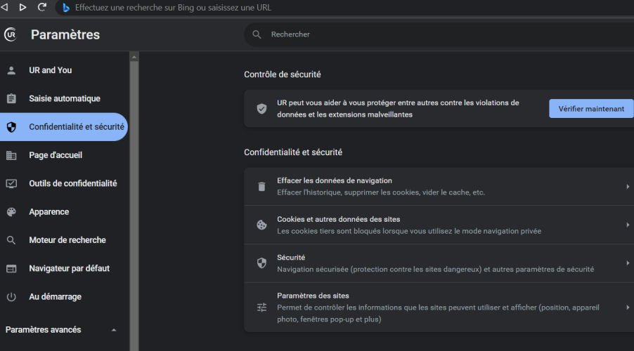Viewport: 634px width, 351px height.
Task: Select Confidentialité et sécurité in sidebar
Action: [64, 127]
